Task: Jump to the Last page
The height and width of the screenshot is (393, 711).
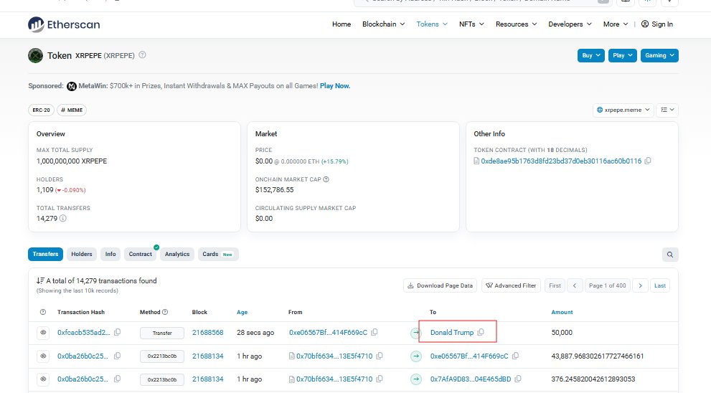Action: 660,285
